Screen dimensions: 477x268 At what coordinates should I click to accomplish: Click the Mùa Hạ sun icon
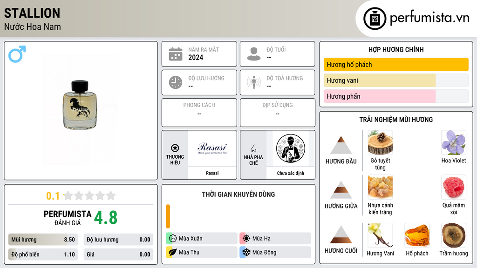(246, 238)
